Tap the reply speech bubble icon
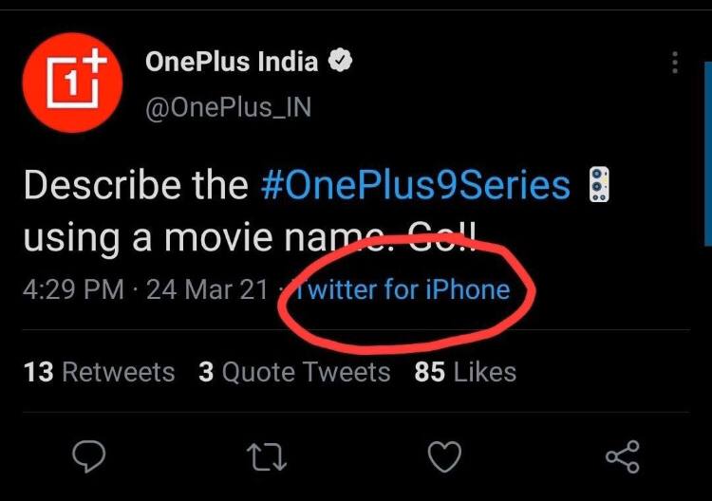 [88, 457]
